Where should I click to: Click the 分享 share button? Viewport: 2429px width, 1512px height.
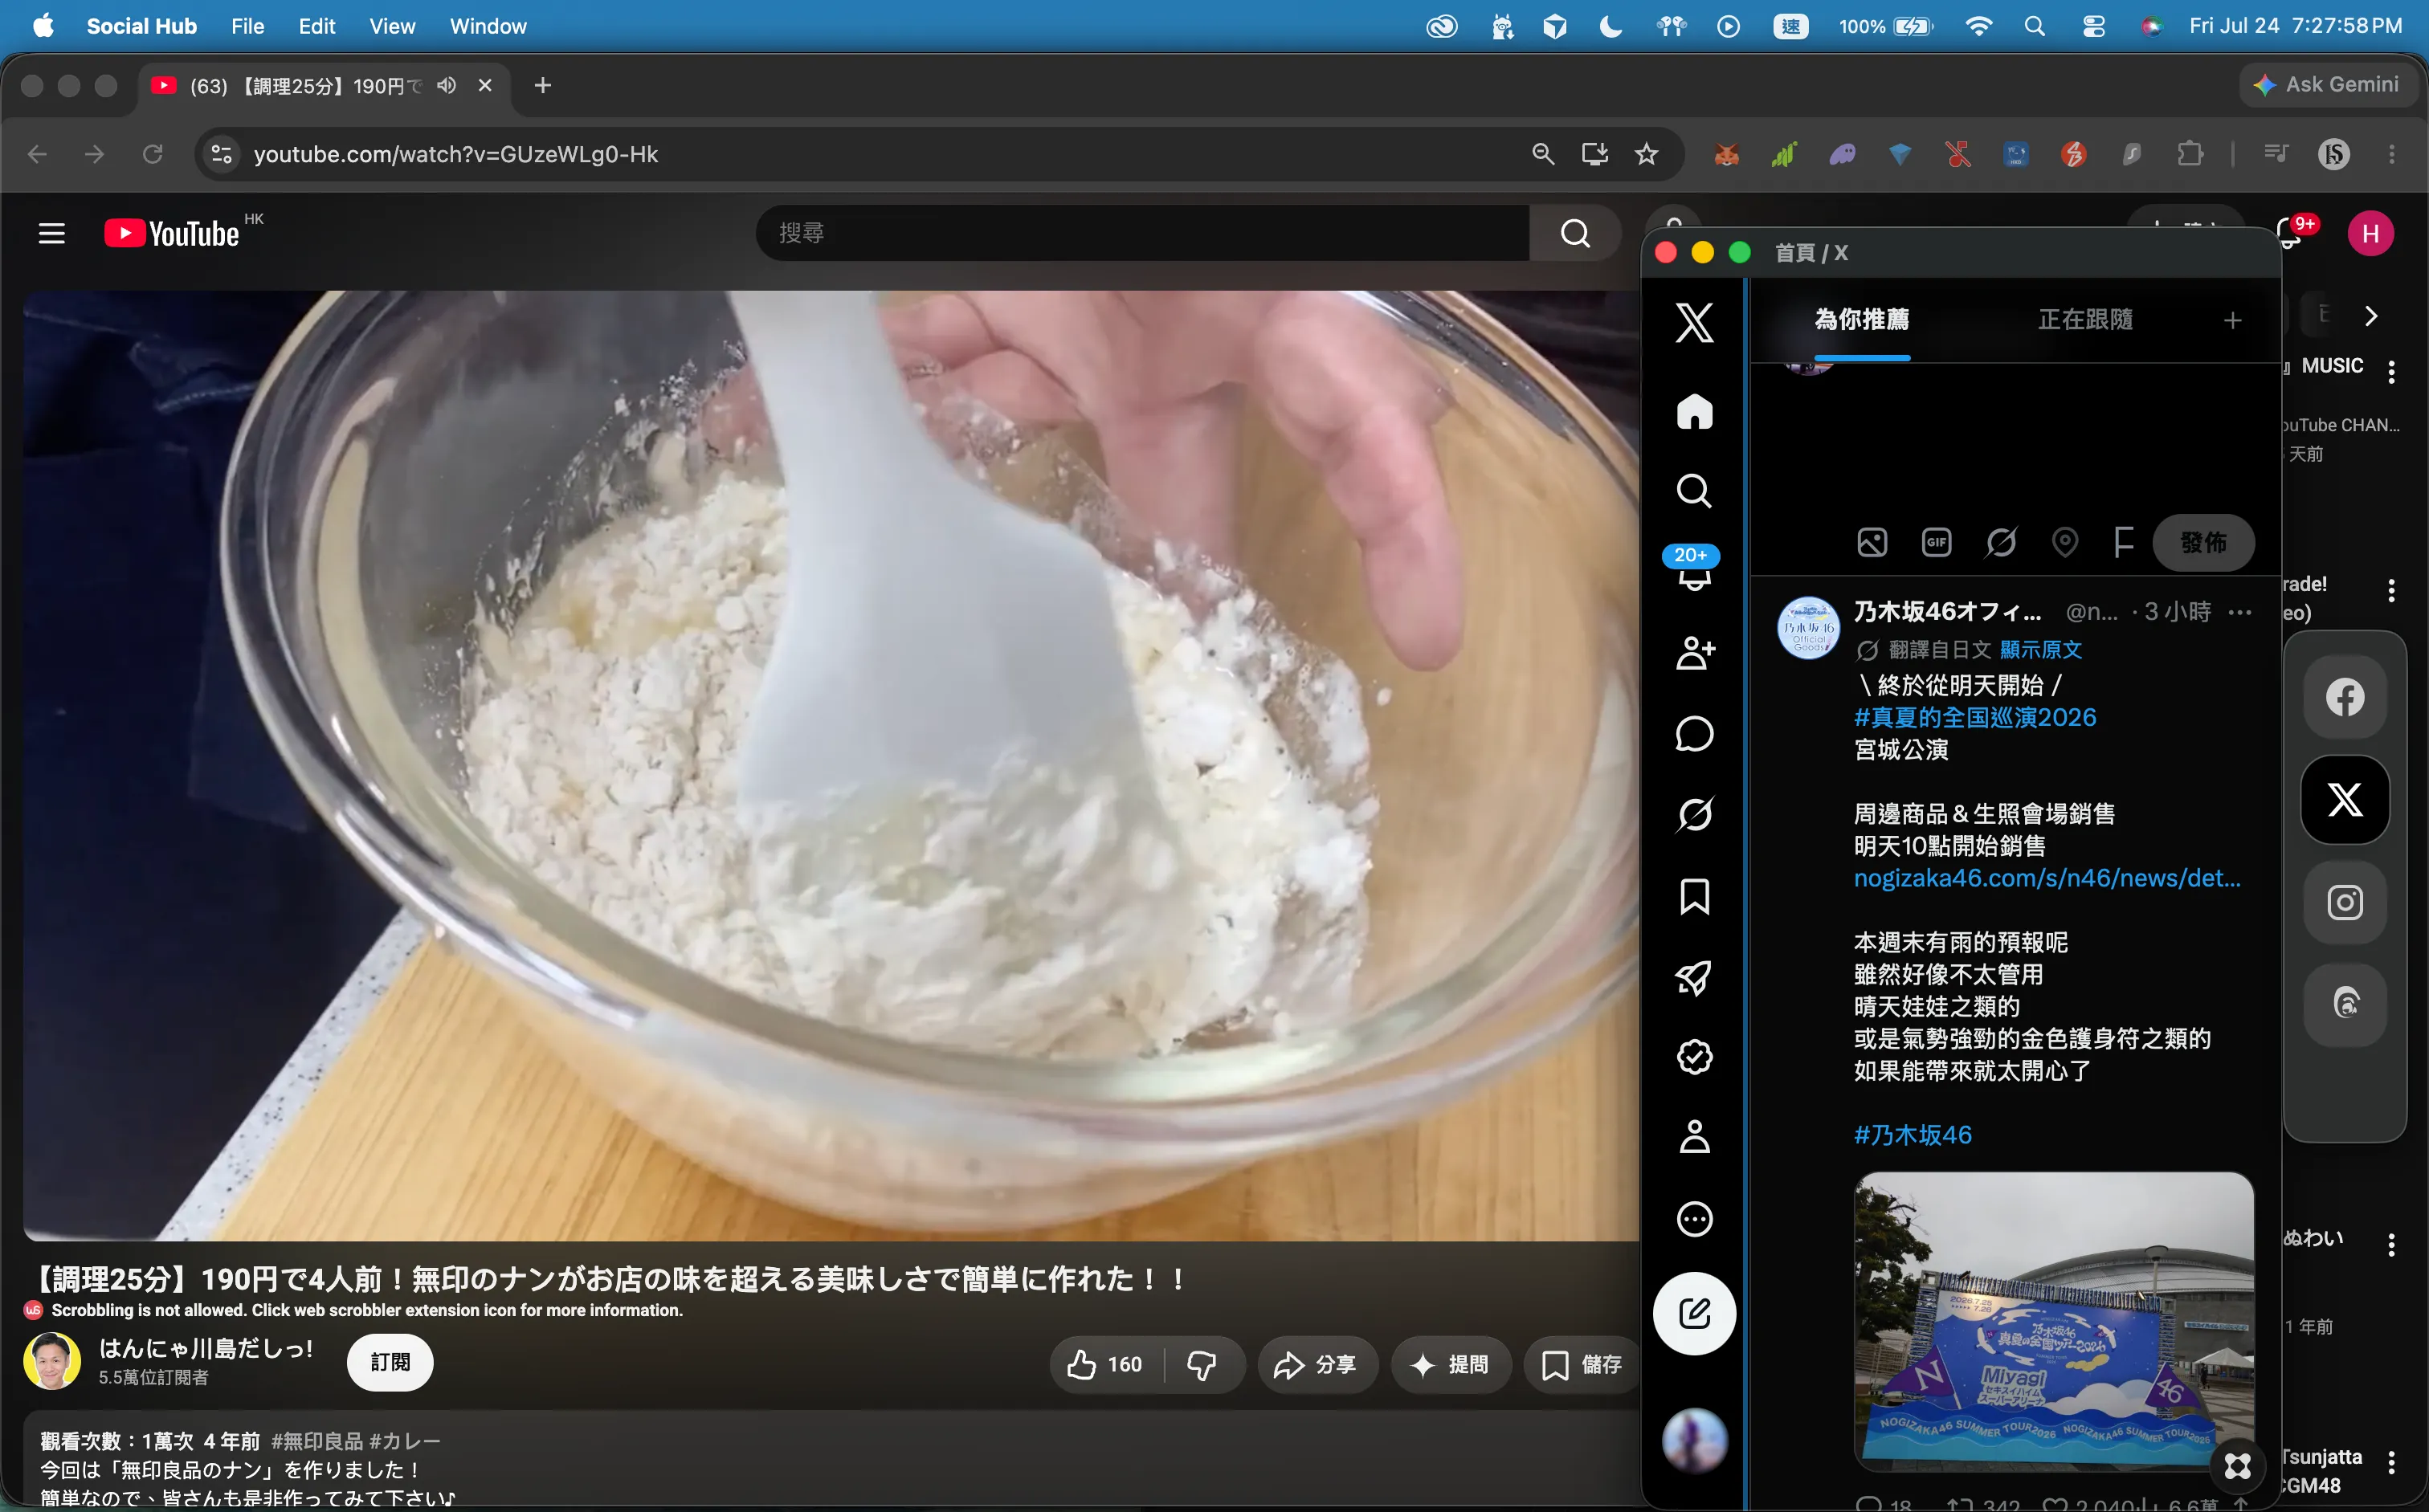click(1316, 1364)
